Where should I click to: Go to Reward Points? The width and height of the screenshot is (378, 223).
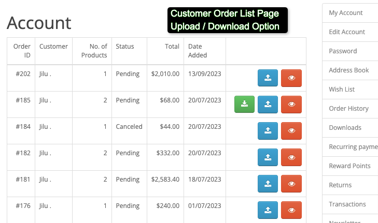tap(350, 166)
